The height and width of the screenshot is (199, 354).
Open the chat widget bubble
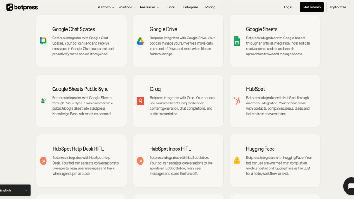pos(349,186)
